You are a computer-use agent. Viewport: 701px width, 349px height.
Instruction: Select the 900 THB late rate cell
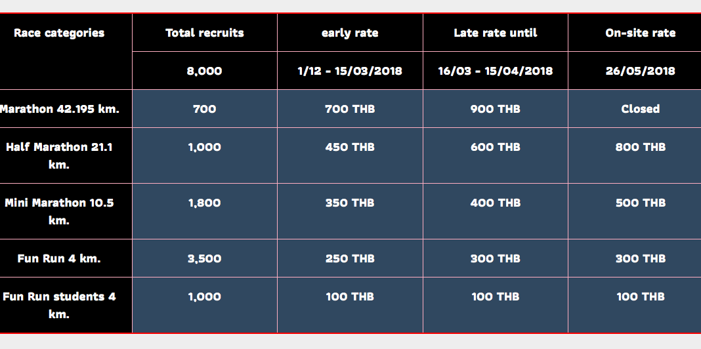tap(496, 109)
